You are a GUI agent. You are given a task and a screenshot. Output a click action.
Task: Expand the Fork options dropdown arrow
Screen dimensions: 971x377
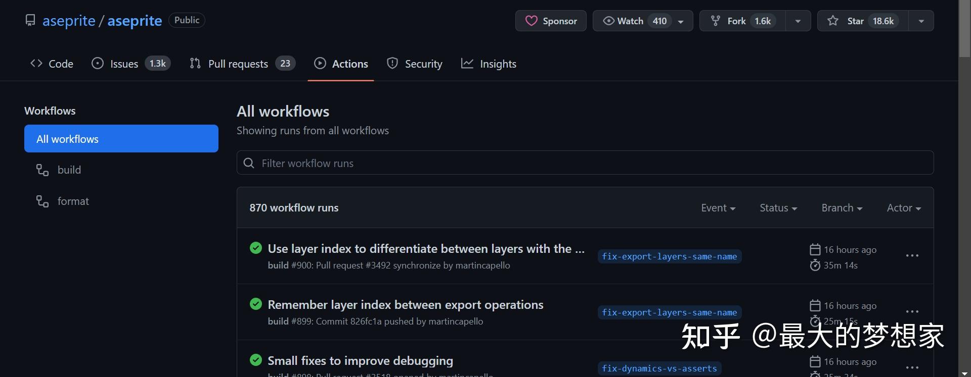coord(798,21)
